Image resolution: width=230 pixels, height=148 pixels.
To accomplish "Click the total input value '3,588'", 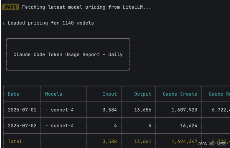I will (110, 142).
